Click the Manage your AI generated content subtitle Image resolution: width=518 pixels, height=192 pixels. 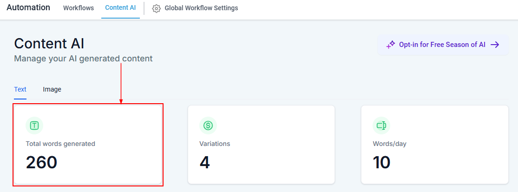(83, 59)
